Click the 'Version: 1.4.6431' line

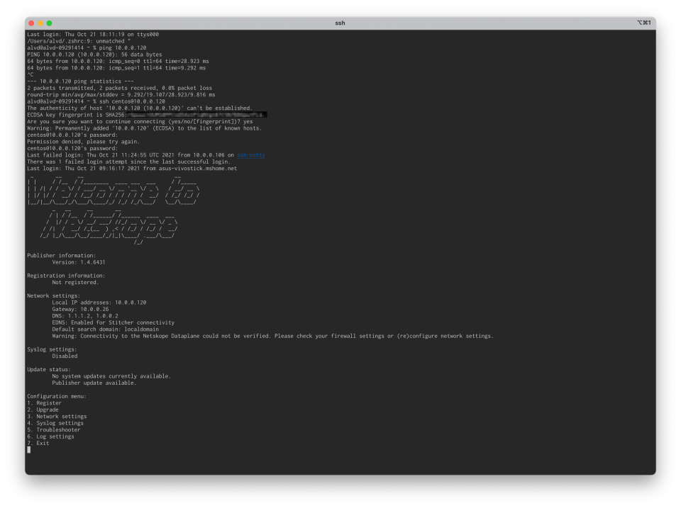pyautogui.click(x=79, y=262)
